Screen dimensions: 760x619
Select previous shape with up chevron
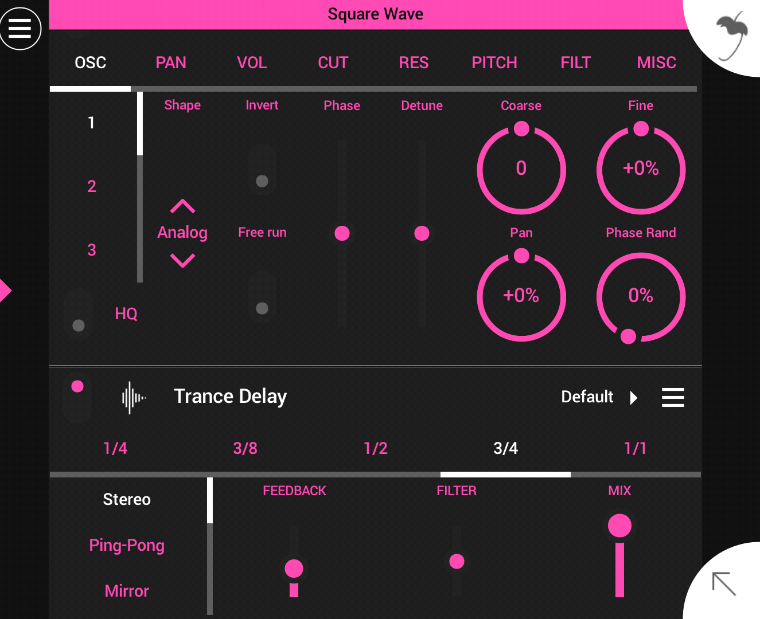pos(182,206)
